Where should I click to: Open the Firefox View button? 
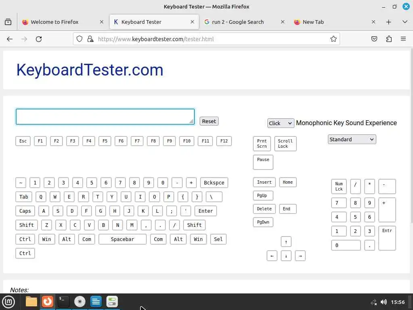8,22
